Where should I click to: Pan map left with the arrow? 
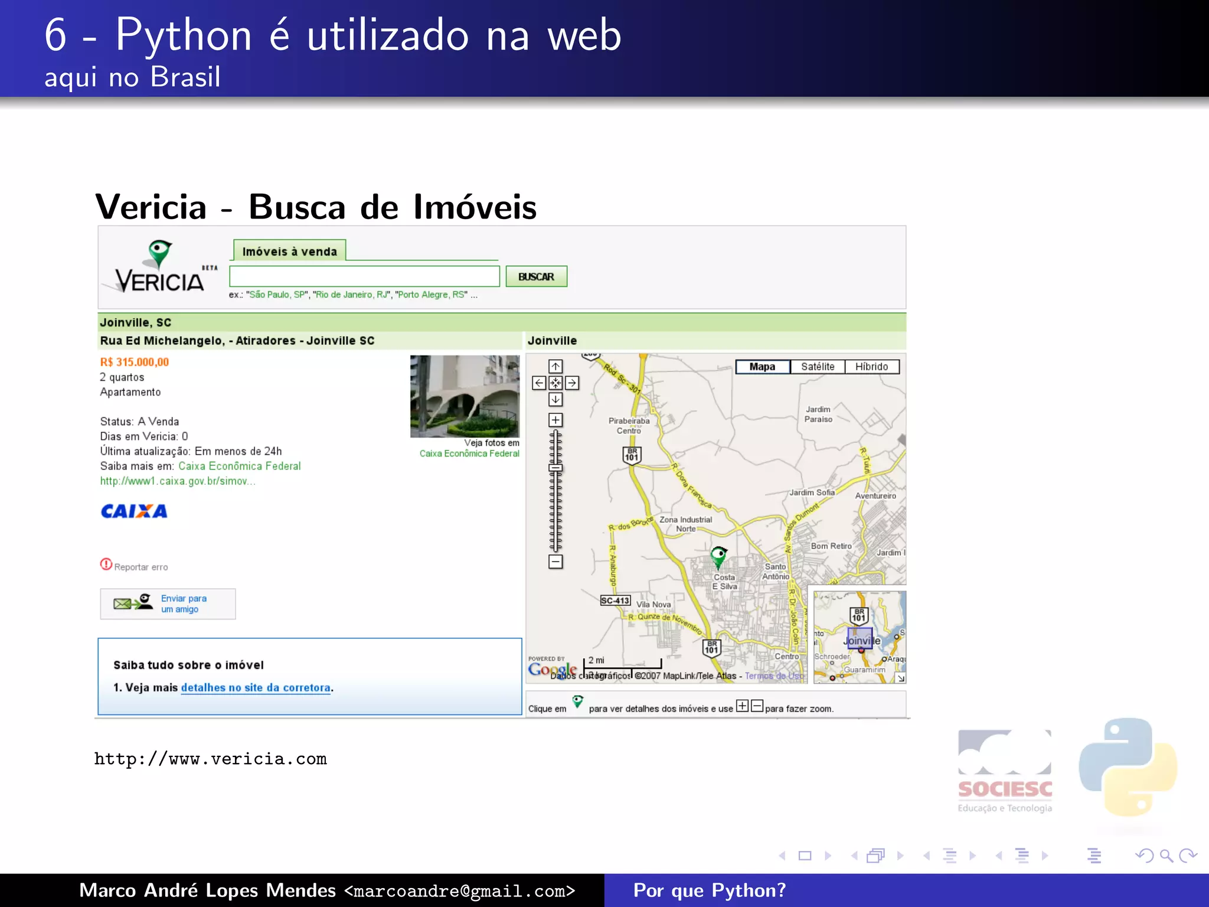[539, 383]
